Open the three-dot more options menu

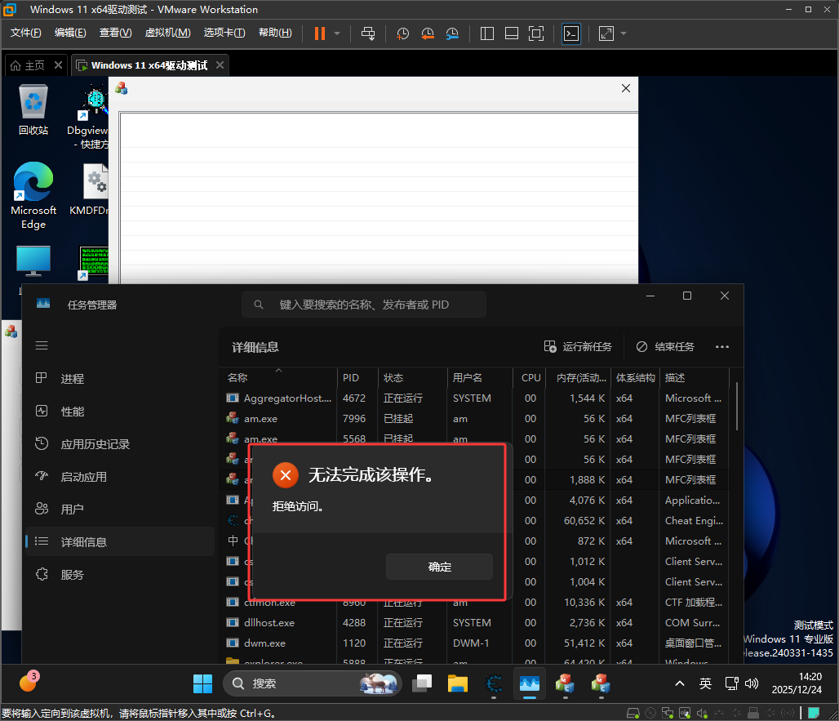point(722,347)
